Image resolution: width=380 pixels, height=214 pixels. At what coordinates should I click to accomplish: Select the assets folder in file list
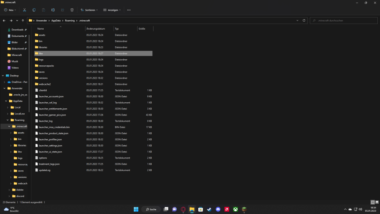click(93, 35)
